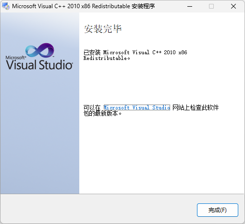The width and height of the screenshot is (245, 224).
Task: Click the 安装完毕 heading
Action: (103, 29)
